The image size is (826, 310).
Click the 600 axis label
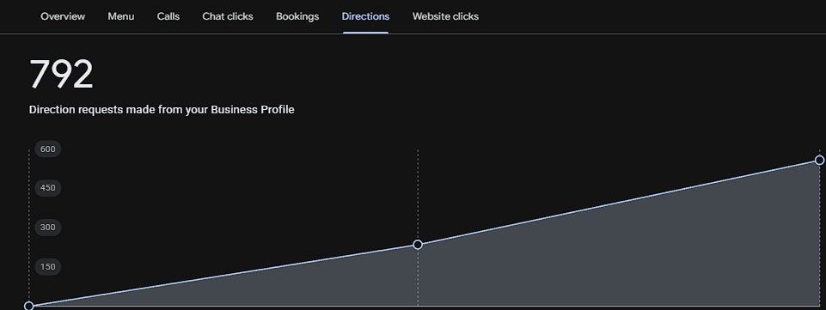tap(48, 149)
